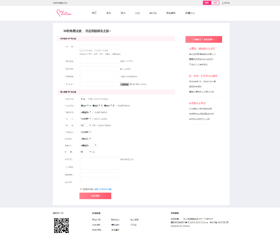This screenshot has height=237, width=280.
Task: Open 防骗中心 in the navigation bar
Action: pyautogui.click(x=190, y=13)
